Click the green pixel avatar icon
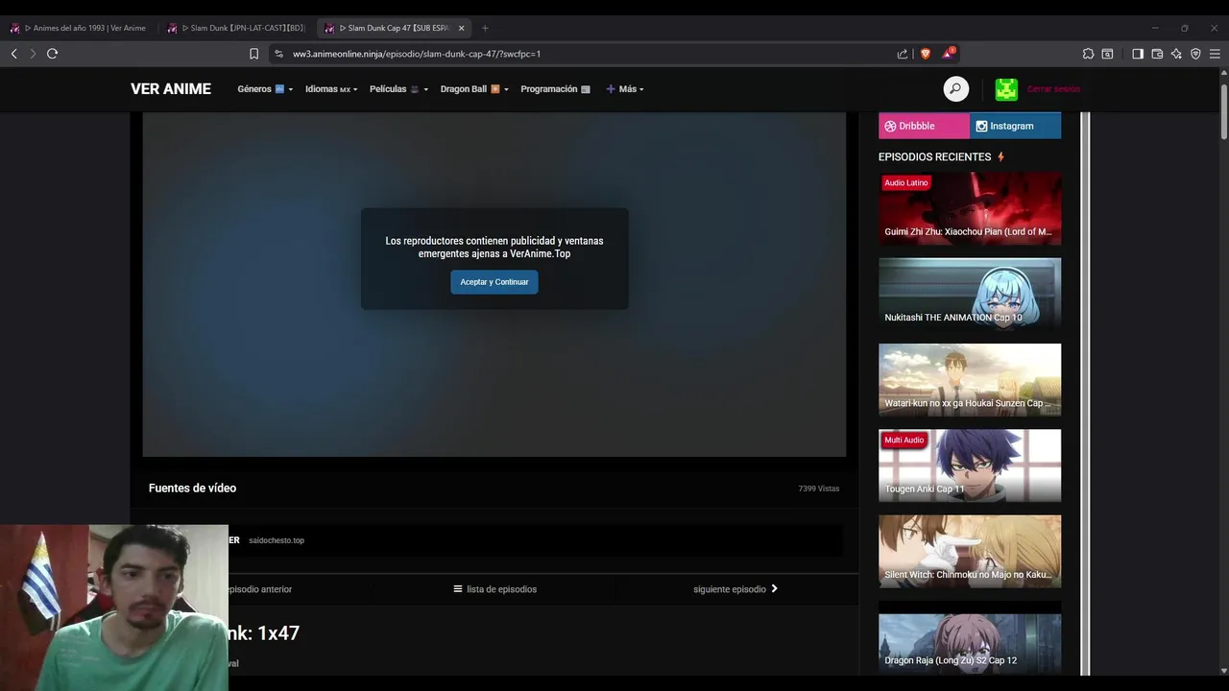This screenshot has width=1229, height=691. 1006,89
